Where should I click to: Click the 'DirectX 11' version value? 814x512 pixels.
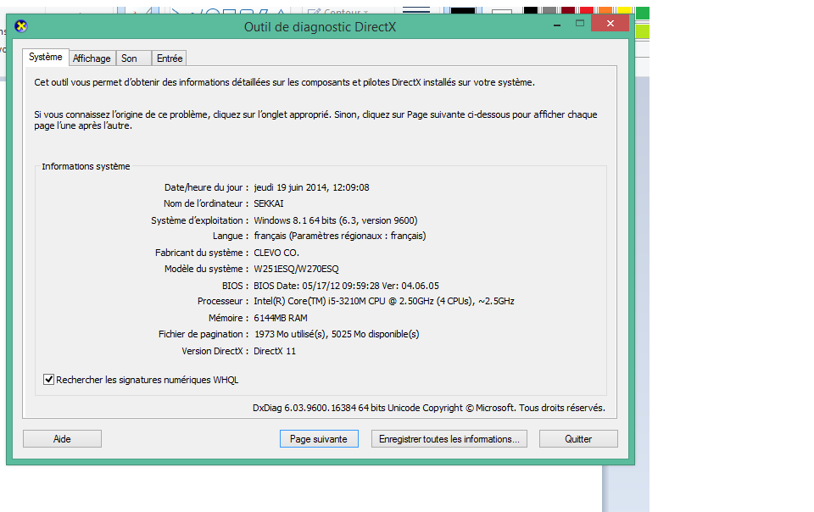[x=275, y=351]
